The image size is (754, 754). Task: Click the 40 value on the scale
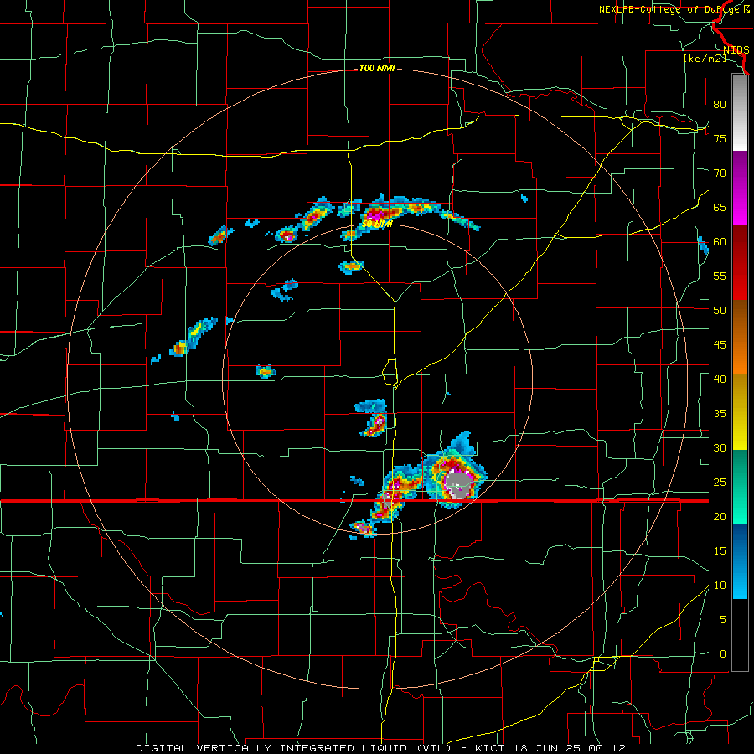(720, 380)
